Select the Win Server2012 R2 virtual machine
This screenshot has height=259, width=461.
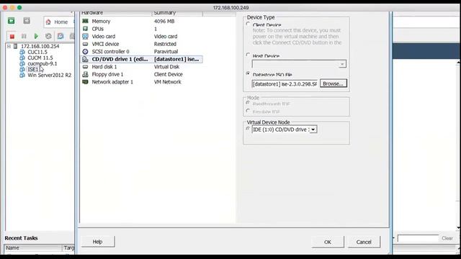point(50,75)
